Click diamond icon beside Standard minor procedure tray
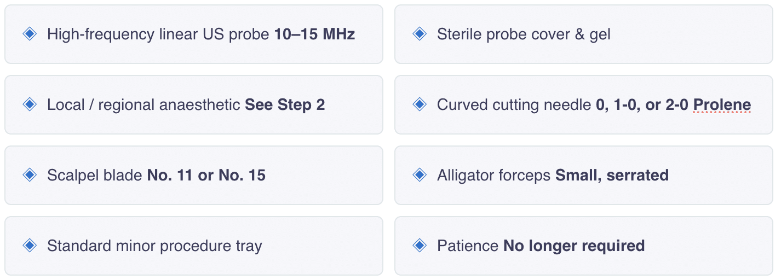 (x=30, y=246)
